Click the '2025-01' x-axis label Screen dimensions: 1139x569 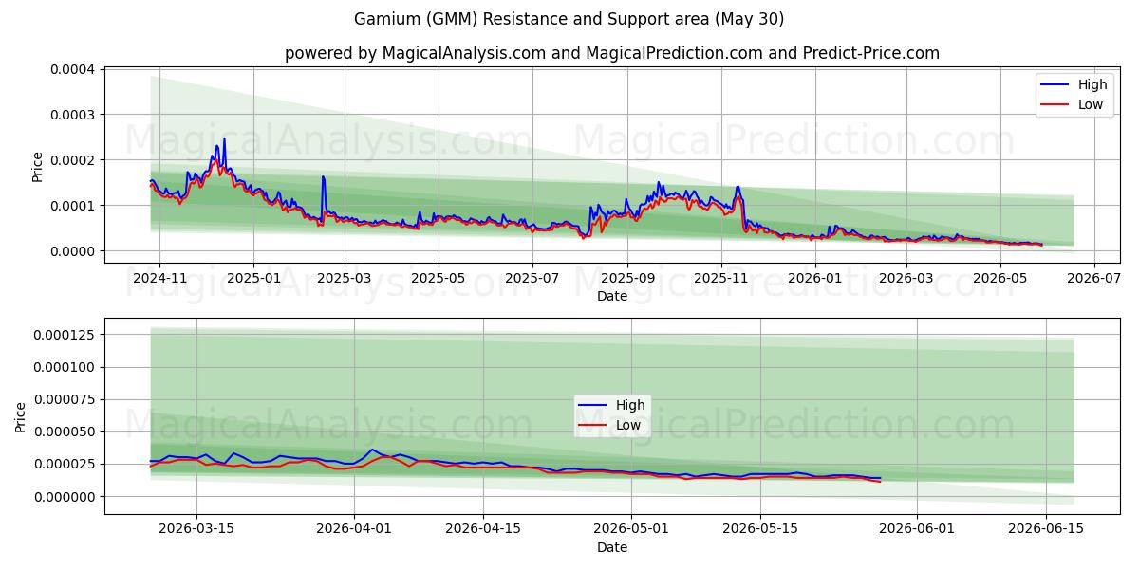[253, 278]
